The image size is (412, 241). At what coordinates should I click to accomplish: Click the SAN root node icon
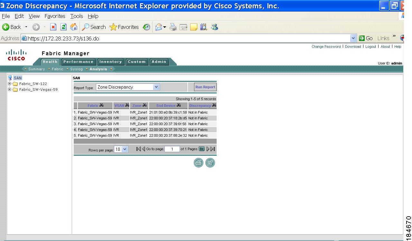coord(10,78)
